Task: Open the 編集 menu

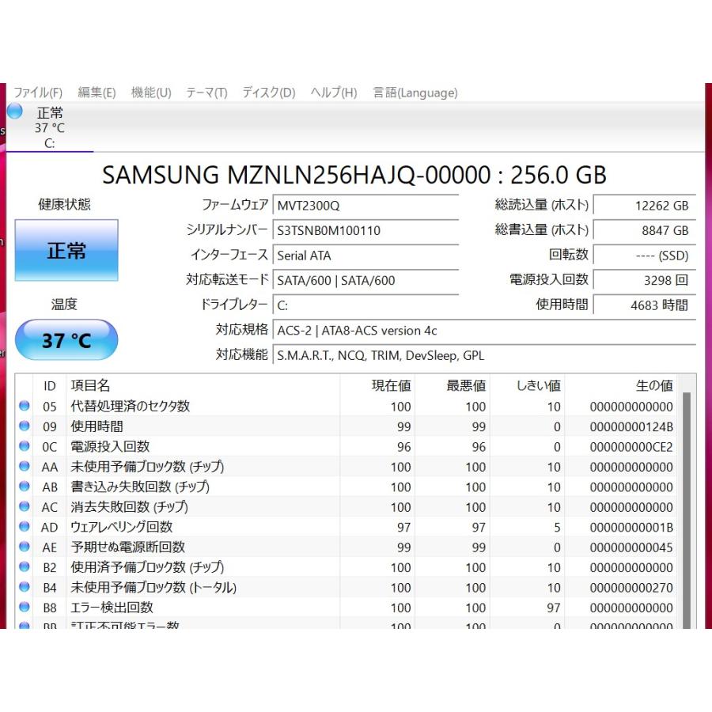Action: pos(95,93)
